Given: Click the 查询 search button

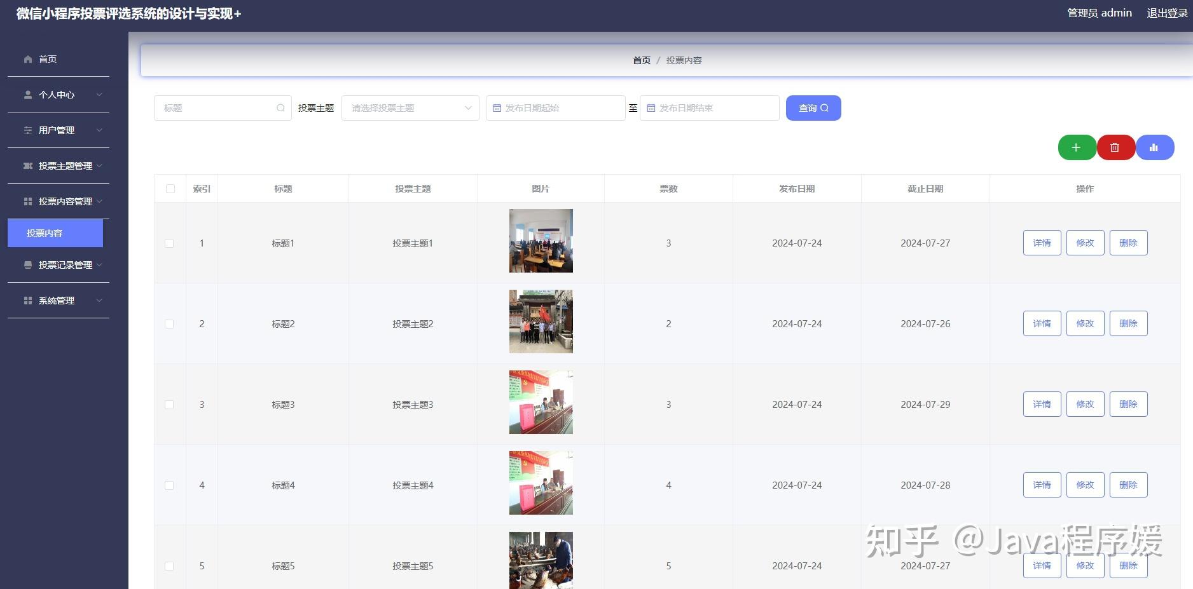Looking at the screenshot, I should (x=813, y=108).
